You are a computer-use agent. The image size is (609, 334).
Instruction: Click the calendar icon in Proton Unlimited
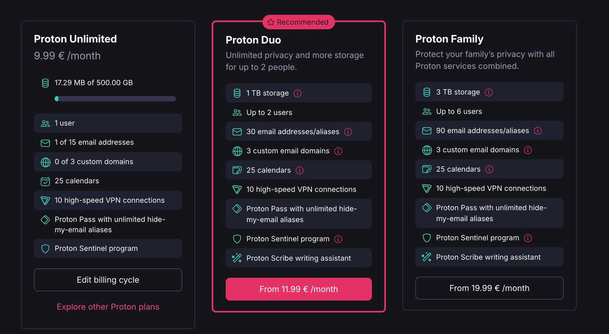click(x=45, y=181)
